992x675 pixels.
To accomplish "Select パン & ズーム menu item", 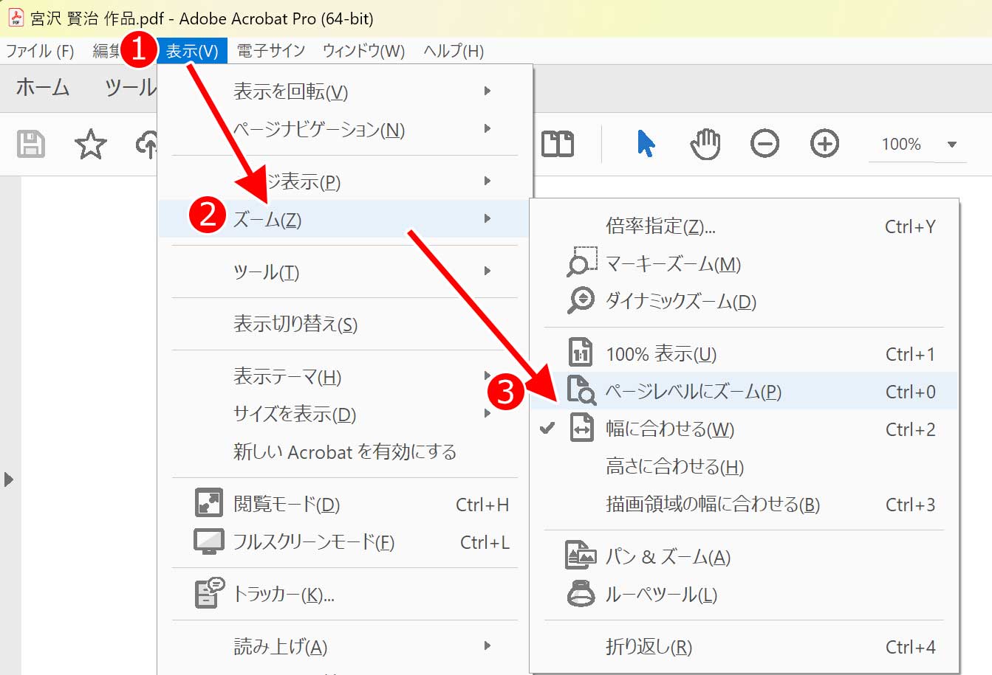I will (x=744, y=556).
